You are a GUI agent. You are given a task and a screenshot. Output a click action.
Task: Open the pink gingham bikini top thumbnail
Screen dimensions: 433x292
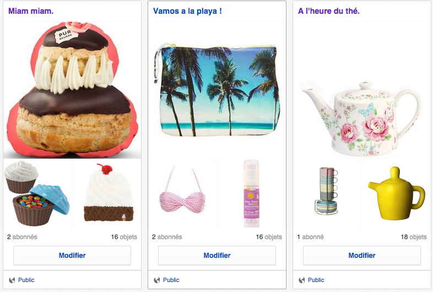(182, 193)
